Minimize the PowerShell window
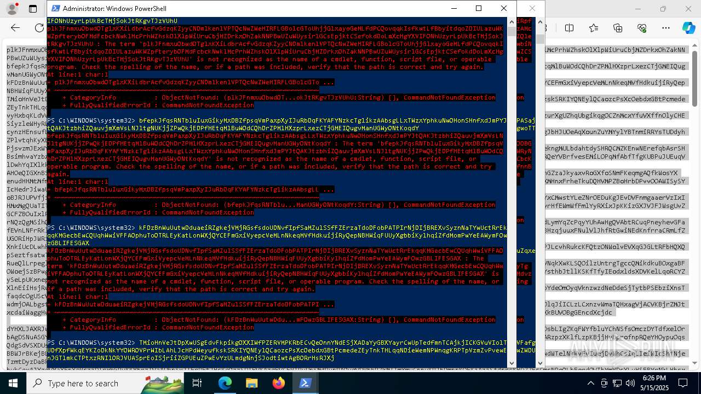This screenshot has width=701, height=394. pos(453,9)
